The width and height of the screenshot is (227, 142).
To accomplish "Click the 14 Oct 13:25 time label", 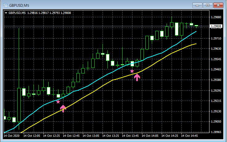I will click(x=111, y=136).
